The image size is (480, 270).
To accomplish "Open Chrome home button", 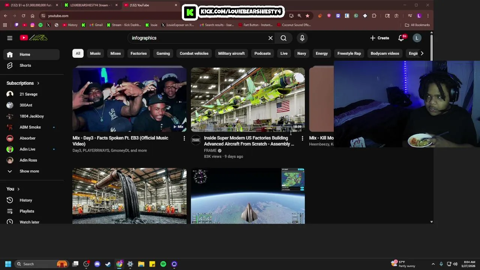I will (x=32, y=16).
